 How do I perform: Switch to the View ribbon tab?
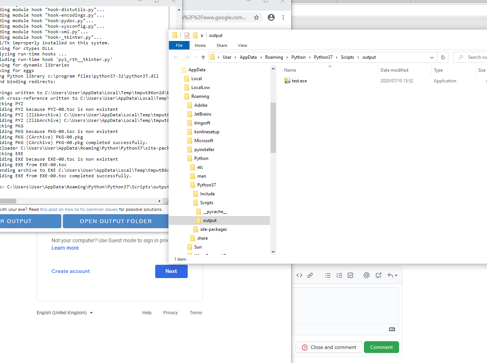pos(242,45)
